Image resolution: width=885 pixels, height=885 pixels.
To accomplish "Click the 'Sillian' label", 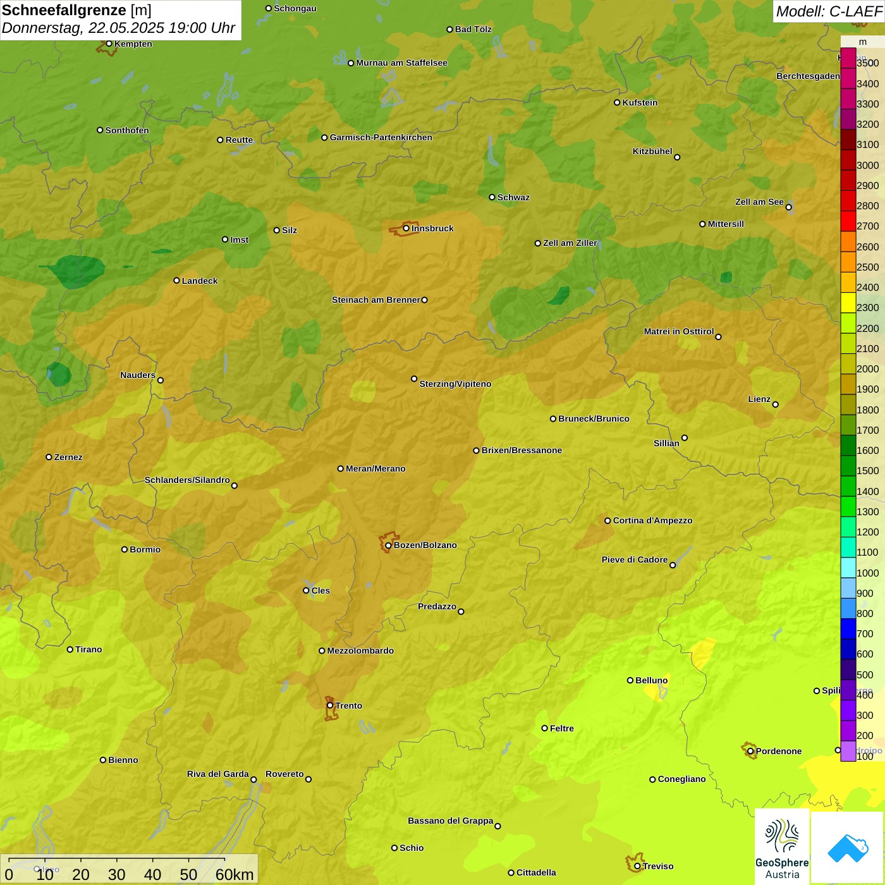I will (666, 443).
